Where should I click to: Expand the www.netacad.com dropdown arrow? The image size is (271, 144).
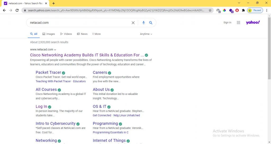pyautogui.click(x=55, y=50)
